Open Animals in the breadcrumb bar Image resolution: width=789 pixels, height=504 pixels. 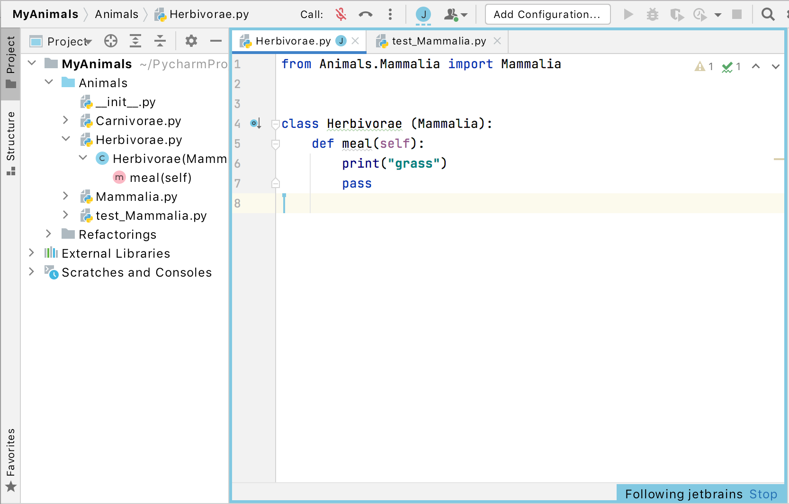pyautogui.click(x=116, y=14)
